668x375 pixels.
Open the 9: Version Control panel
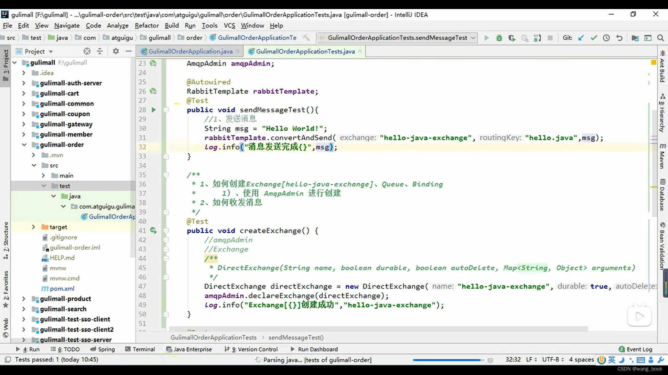251,349
